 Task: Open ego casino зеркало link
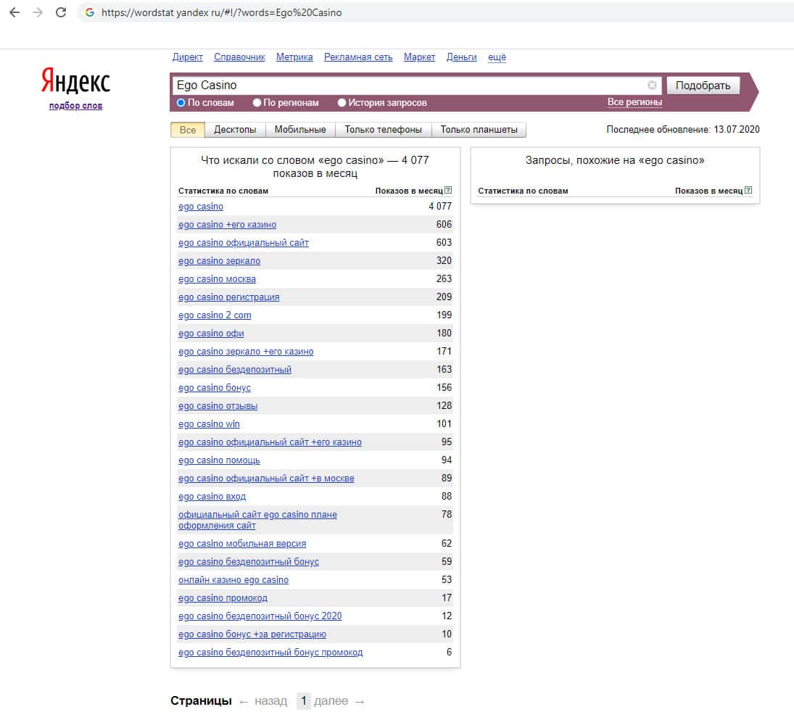click(x=219, y=261)
